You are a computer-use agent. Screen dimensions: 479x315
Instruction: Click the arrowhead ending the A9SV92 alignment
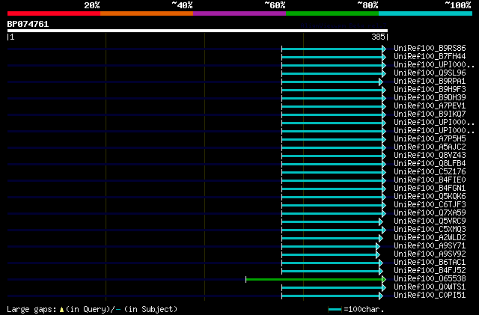coord(378,255)
